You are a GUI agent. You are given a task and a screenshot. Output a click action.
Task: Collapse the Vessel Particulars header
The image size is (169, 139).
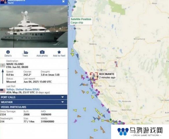[34, 107]
